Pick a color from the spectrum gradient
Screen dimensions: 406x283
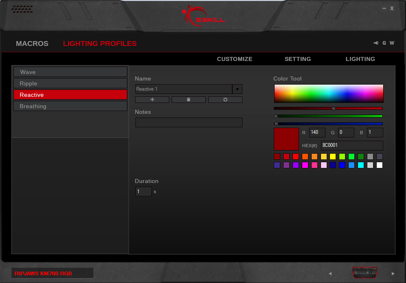[x=329, y=94]
